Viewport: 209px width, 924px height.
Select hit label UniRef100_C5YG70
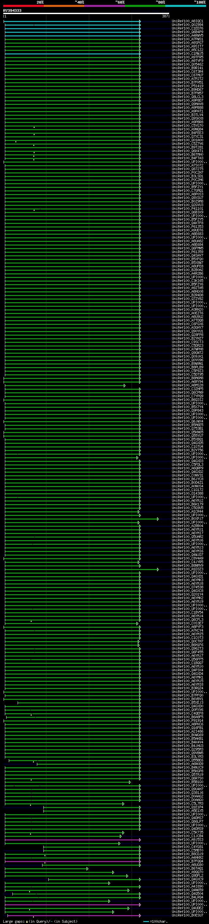pos(187,126)
